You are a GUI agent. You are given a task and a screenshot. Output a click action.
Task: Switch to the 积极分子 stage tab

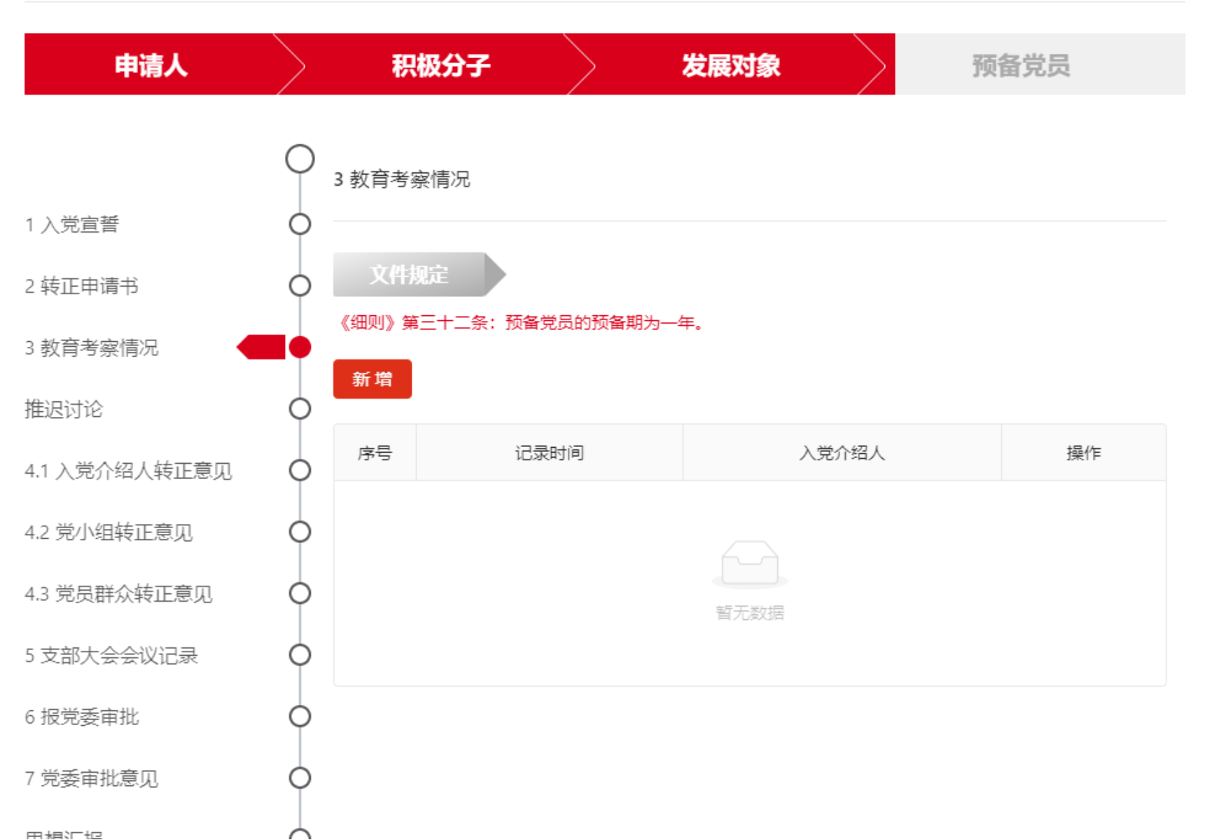[x=440, y=65]
